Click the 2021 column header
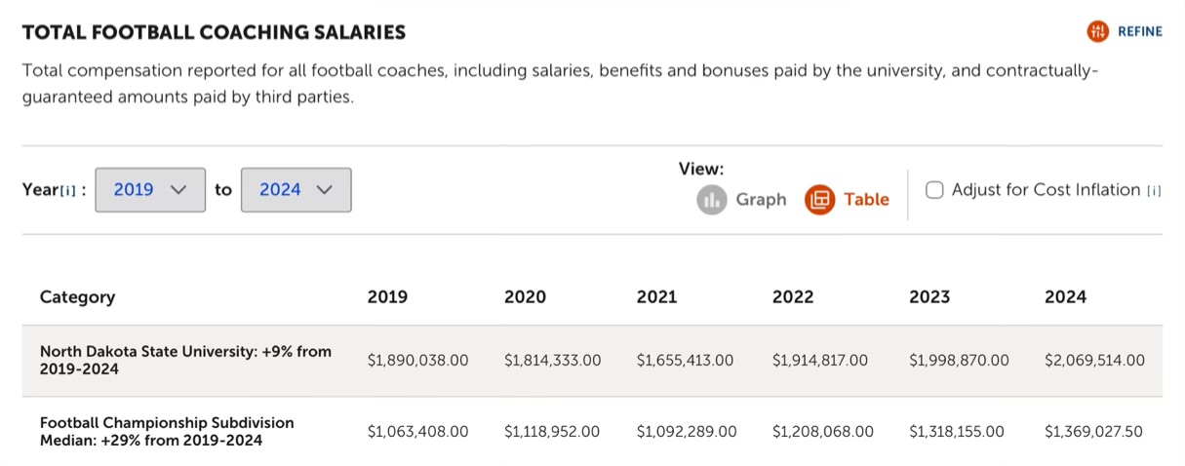Image resolution: width=1185 pixels, height=466 pixels. pos(656,297)
